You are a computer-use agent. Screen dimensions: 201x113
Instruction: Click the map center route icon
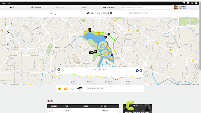pyautogui.click(x=8, y=48)
